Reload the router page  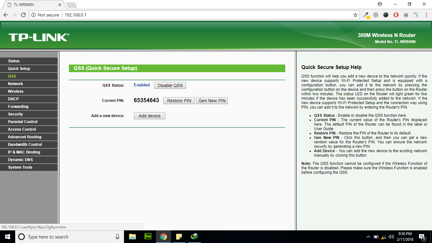(23, 15)
